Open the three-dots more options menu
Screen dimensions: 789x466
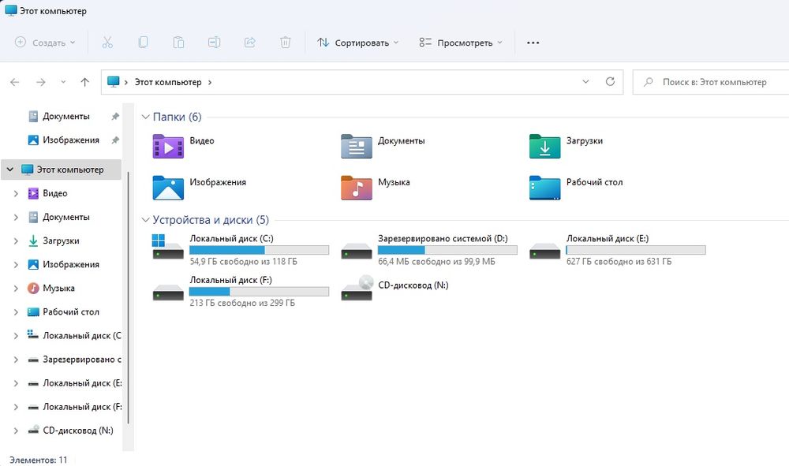pos(533,43)
